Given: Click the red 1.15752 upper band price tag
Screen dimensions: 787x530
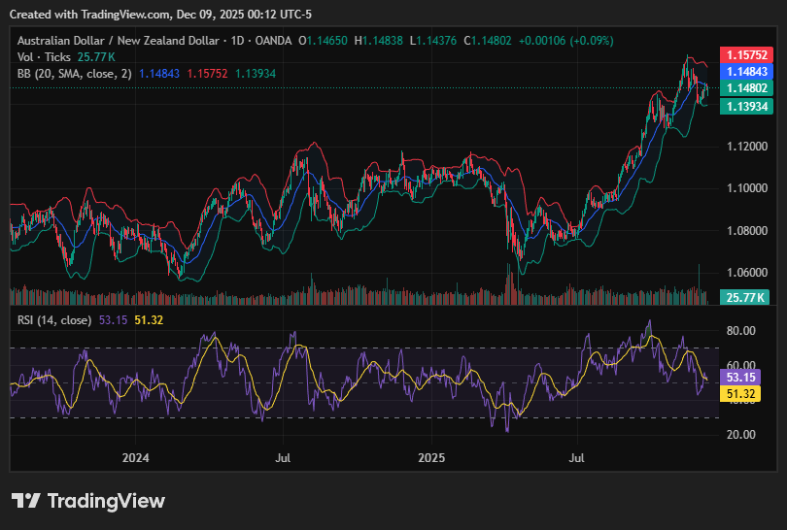Looking at the screenshot, I should pyautogui.click(x=743, y=55).
